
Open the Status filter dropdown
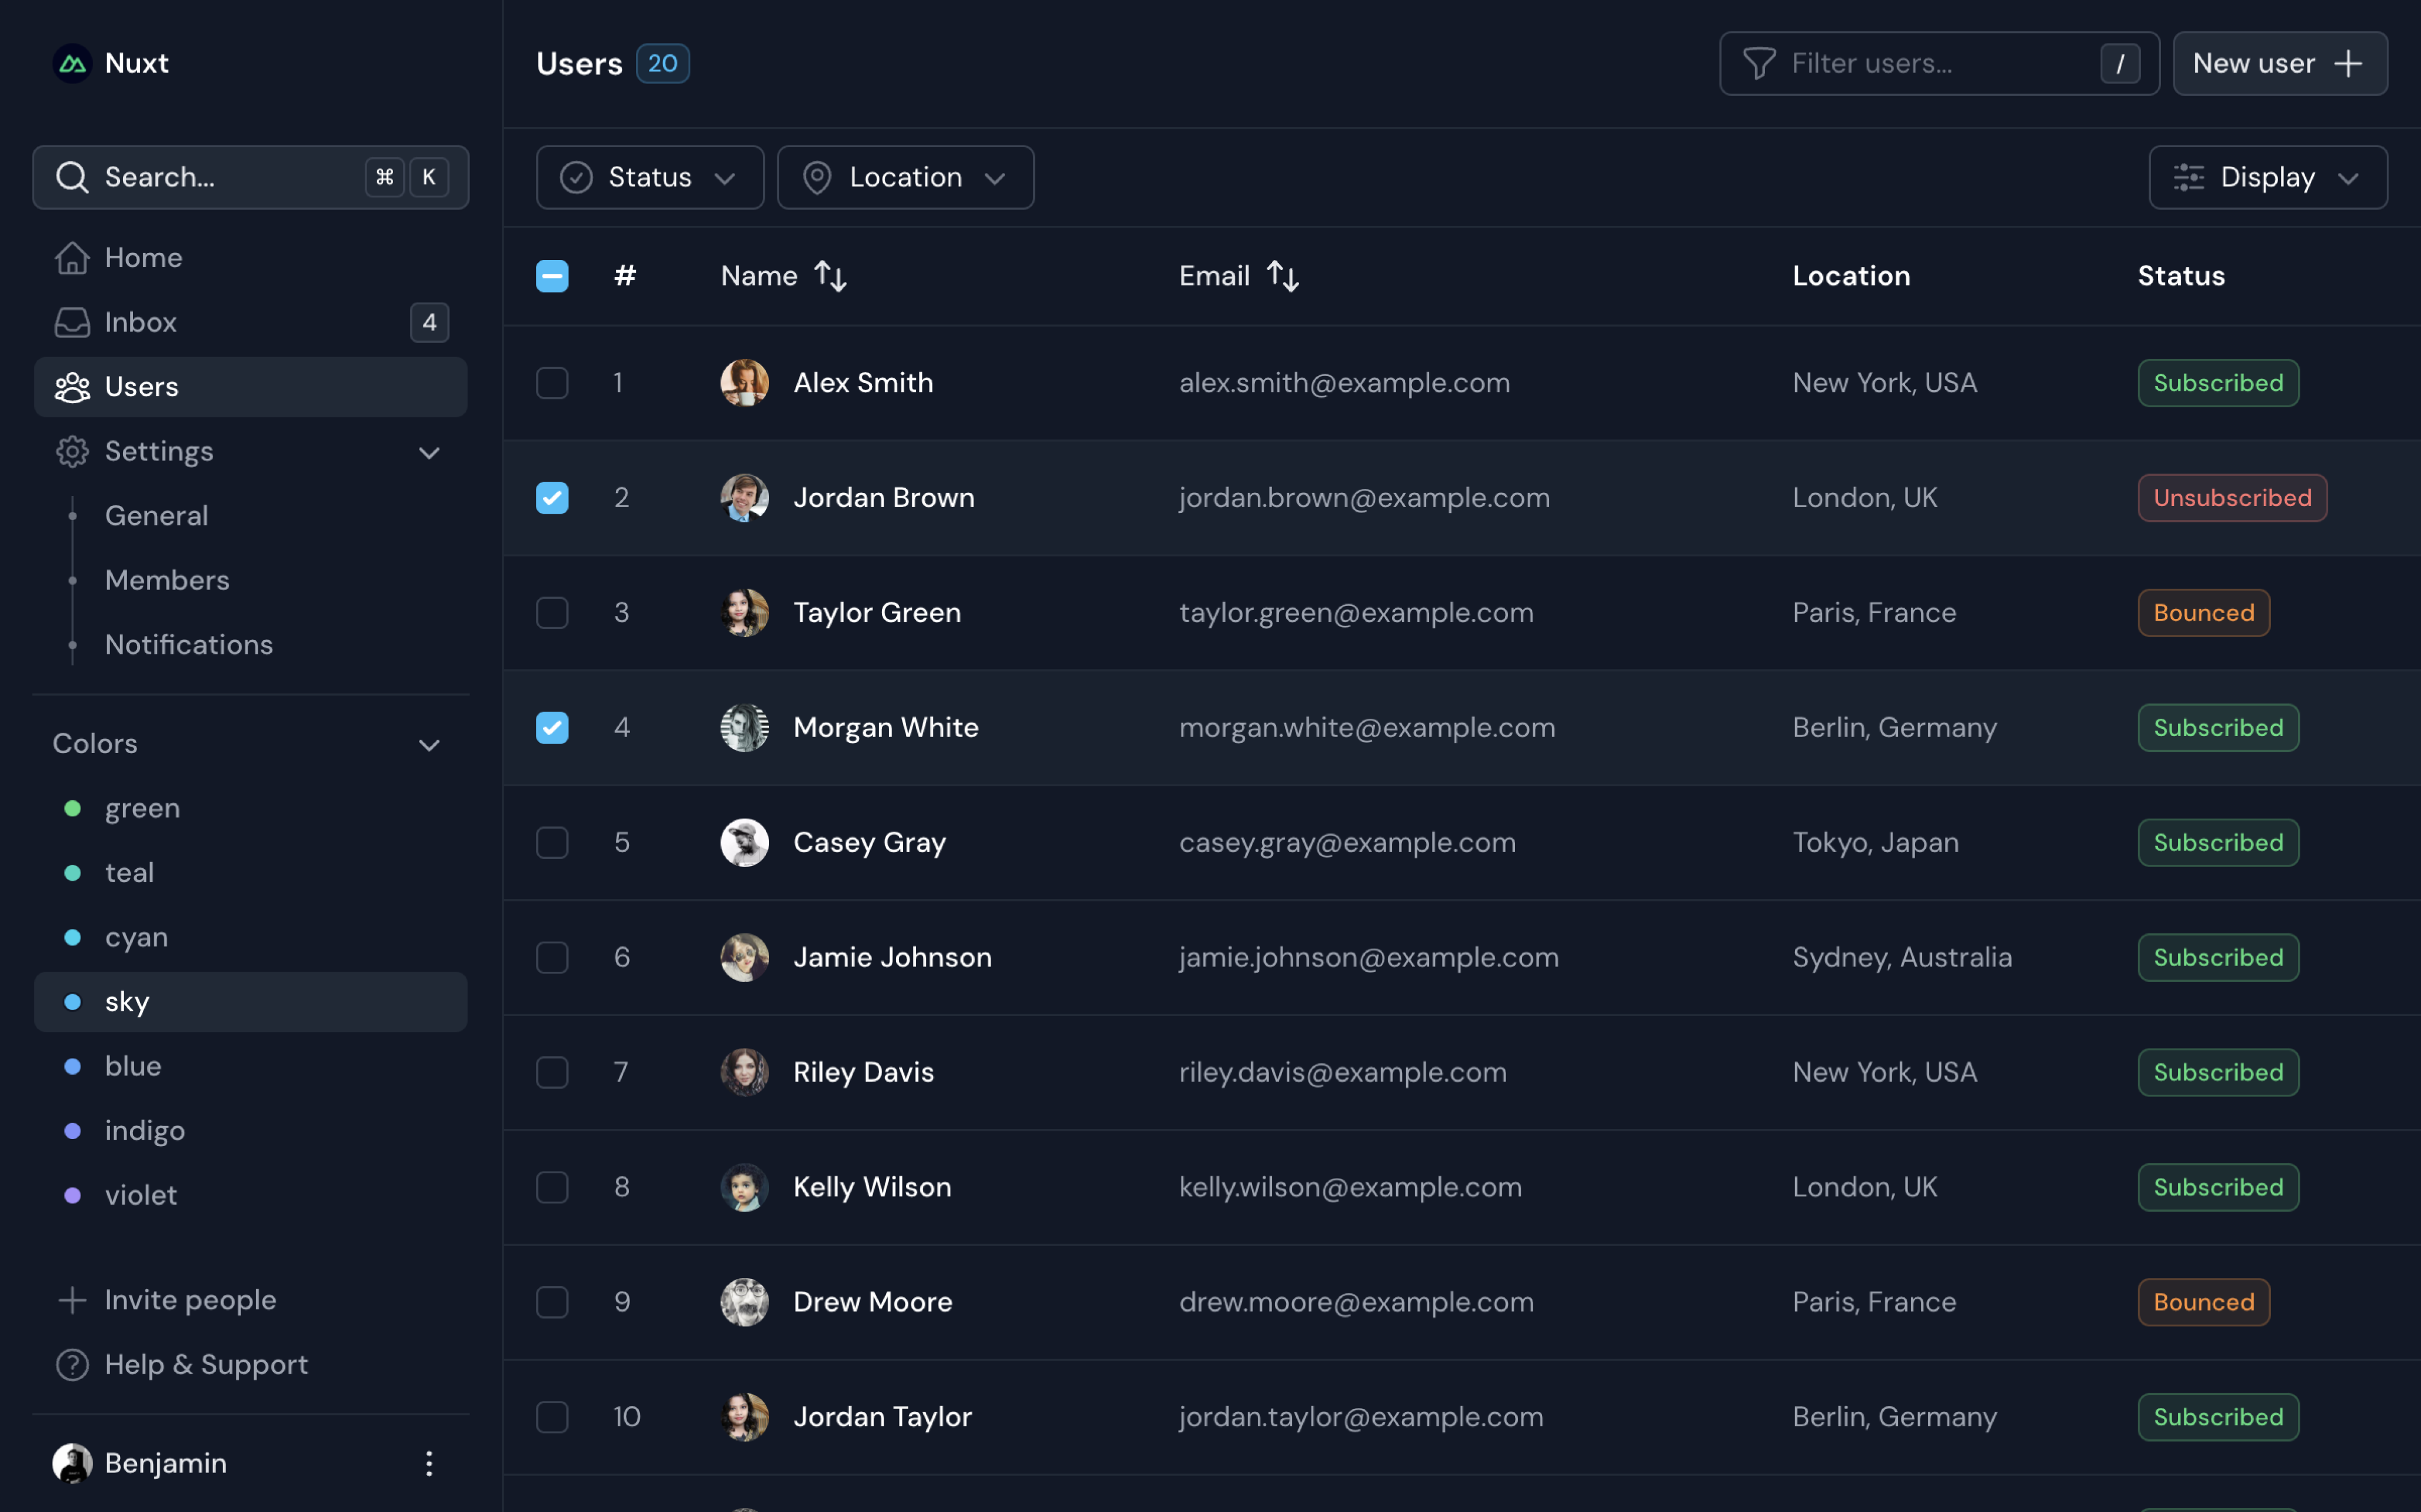650,177
